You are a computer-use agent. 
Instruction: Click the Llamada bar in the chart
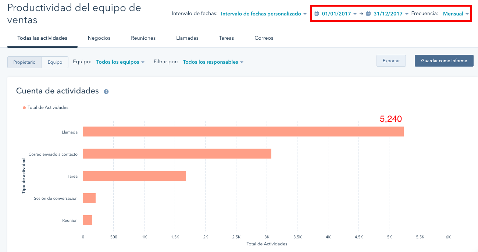[x=243, y=132]
